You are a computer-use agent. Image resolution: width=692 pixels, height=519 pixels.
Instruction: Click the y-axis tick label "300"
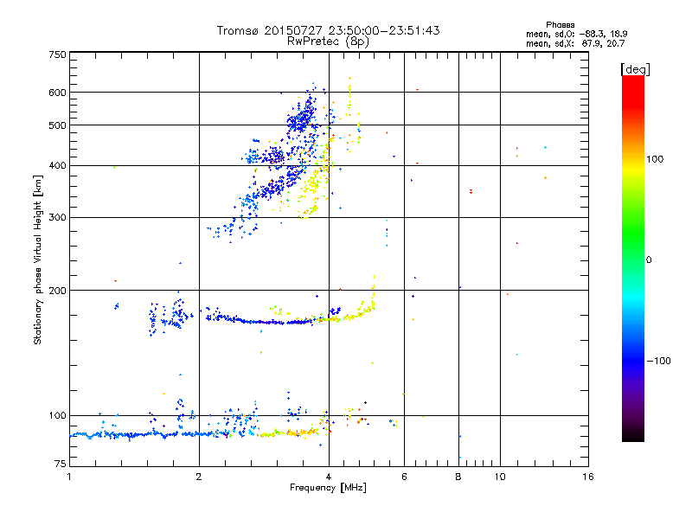[57, 217]
